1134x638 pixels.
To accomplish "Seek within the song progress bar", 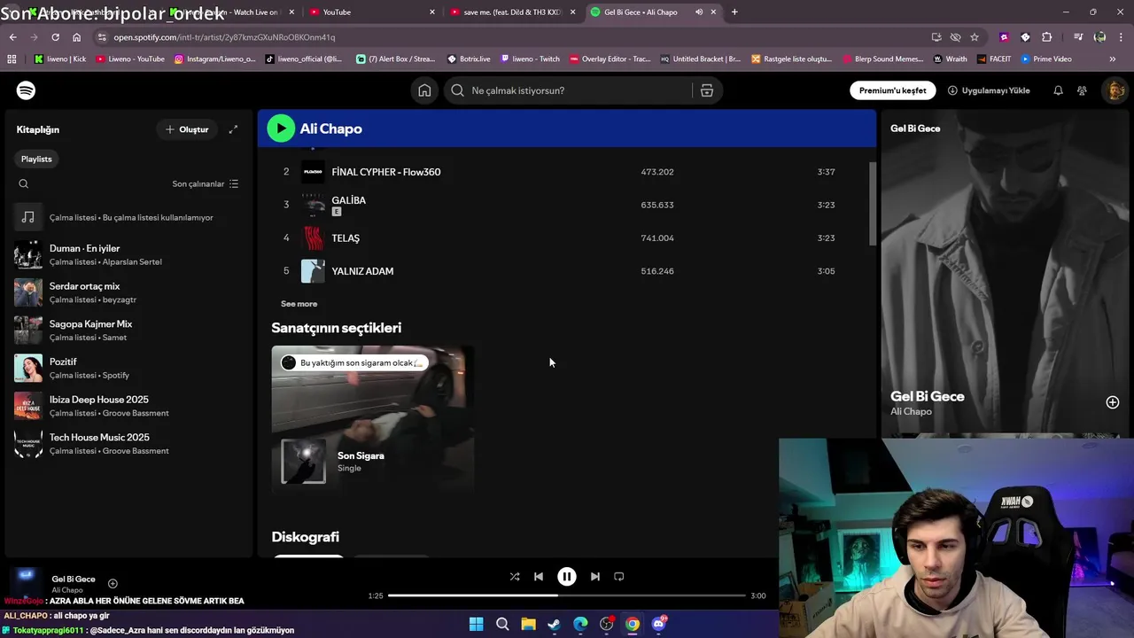I will point(567,595).
